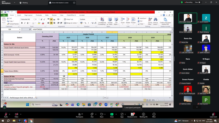
Task: Toggle center horizontal alignment button
Action: (x=51, y=23)
